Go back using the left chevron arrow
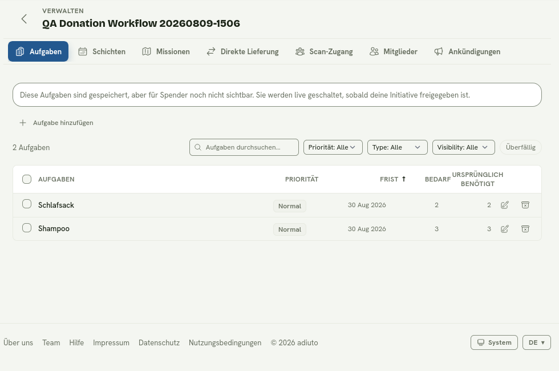This screenshot has width=559, height=371. tap(24, 19)
